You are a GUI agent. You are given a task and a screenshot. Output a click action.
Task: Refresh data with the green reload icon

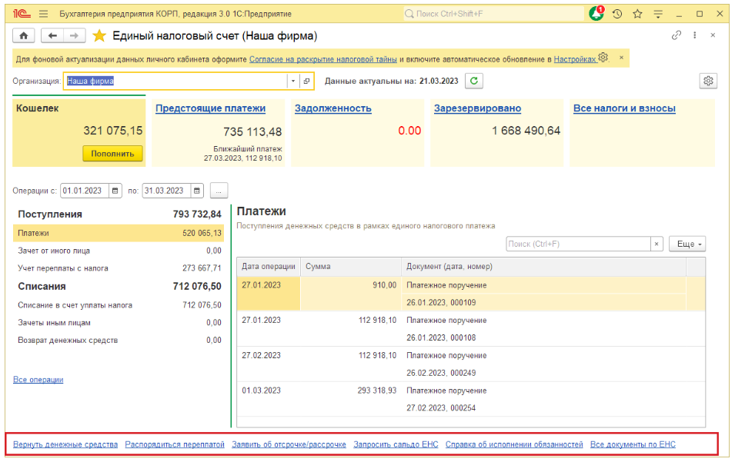474,81
